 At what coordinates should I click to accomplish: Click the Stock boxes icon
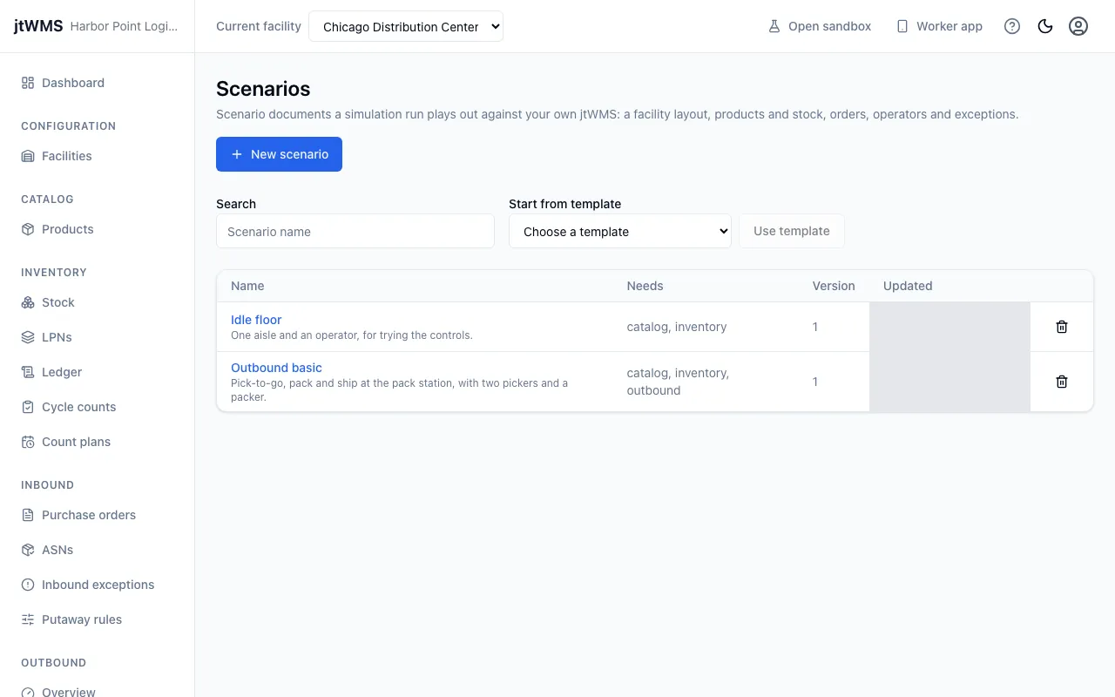pyautogui.click(x=28, y=302)
